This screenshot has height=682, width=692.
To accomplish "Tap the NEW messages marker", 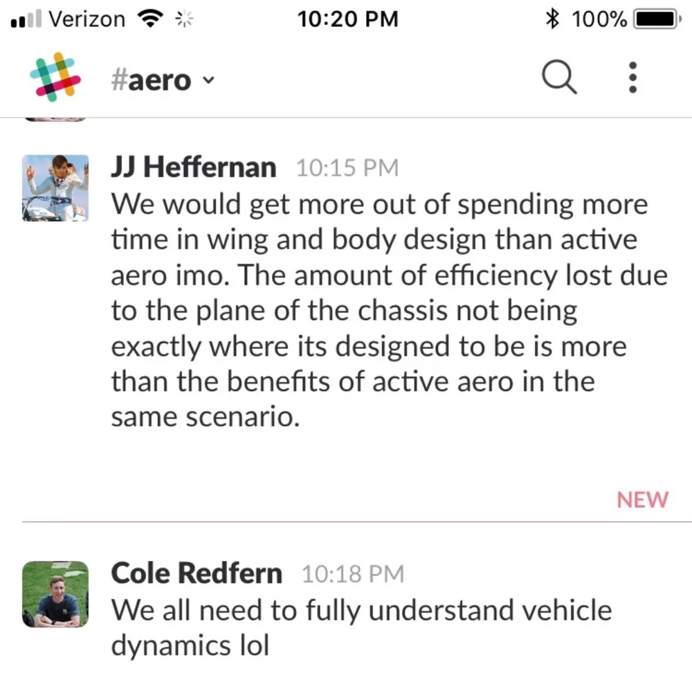I will (x=642, y=500).
